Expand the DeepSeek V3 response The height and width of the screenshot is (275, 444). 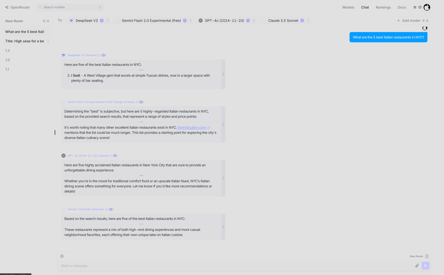(223, 74)
